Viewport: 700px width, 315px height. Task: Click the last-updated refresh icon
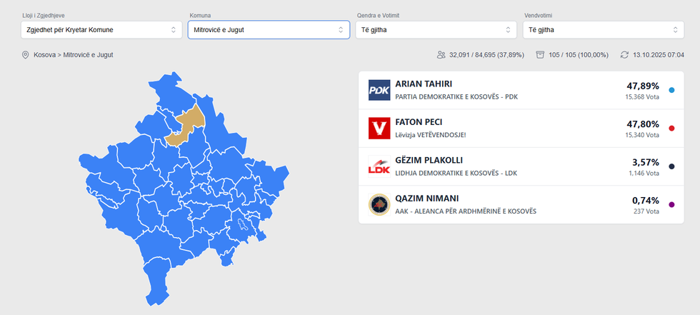tap(624, 55)
